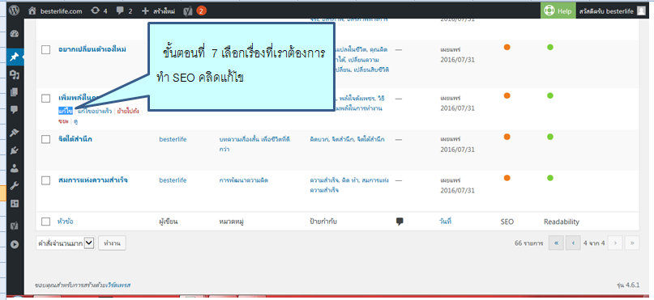Open category การพัฒนาความคิด
This screenshot has height=300, width=654.
click(x=244, y=180)
